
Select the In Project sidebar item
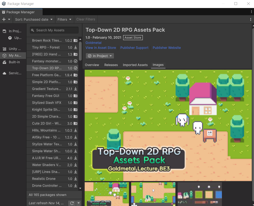[x=13, y=31]
